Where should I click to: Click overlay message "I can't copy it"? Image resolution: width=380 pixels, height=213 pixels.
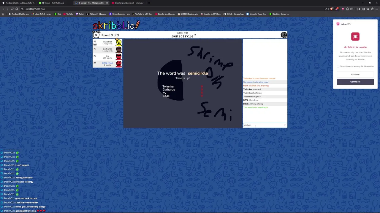pos(22,165)
